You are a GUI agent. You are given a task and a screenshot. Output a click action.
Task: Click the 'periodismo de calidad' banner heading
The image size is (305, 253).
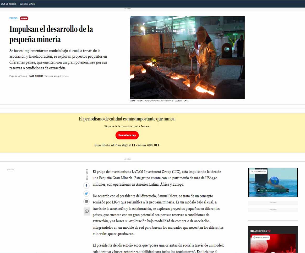click(127, 119)
